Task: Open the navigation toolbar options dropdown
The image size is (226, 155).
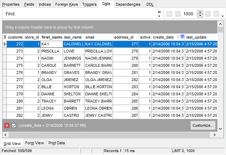Action: point(223,16)
